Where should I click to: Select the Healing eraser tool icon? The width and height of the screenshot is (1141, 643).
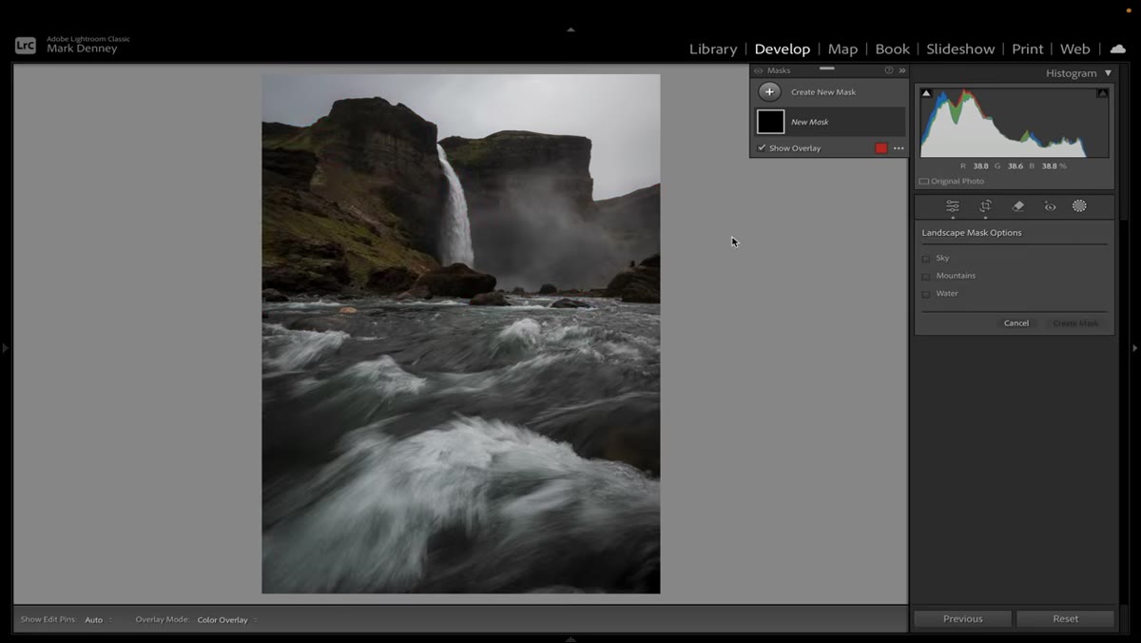(x=1017, y=206)
